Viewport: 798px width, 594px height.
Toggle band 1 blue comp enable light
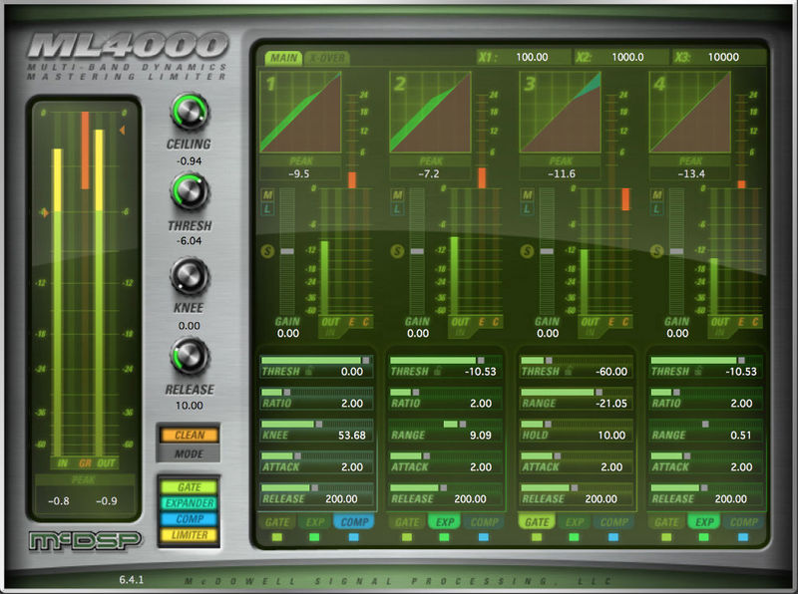[354, 537]
